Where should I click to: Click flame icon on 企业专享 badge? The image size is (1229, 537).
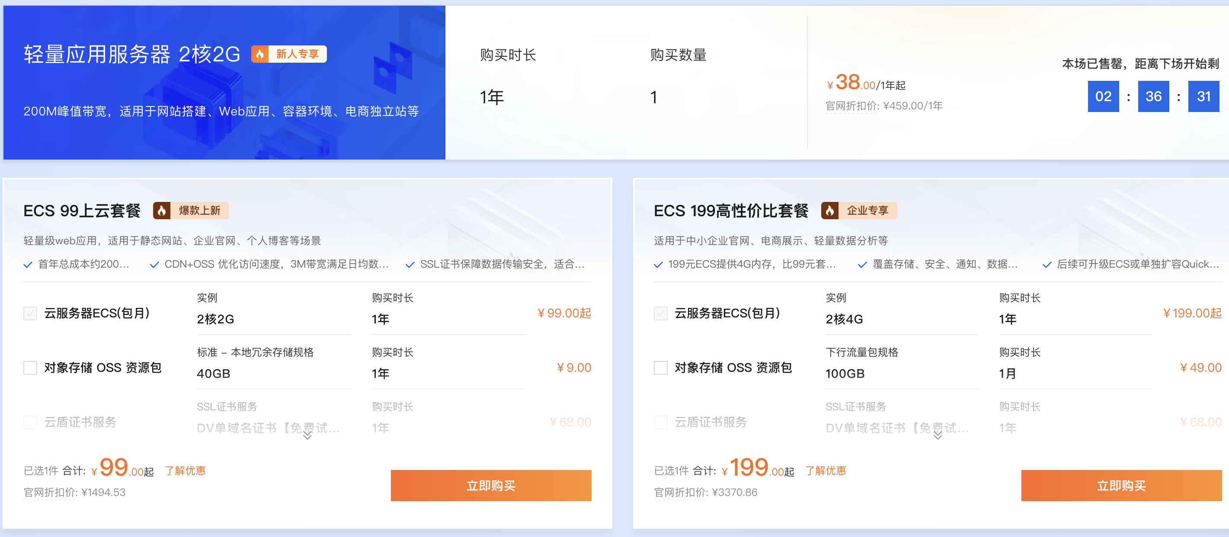click(830, 210)
